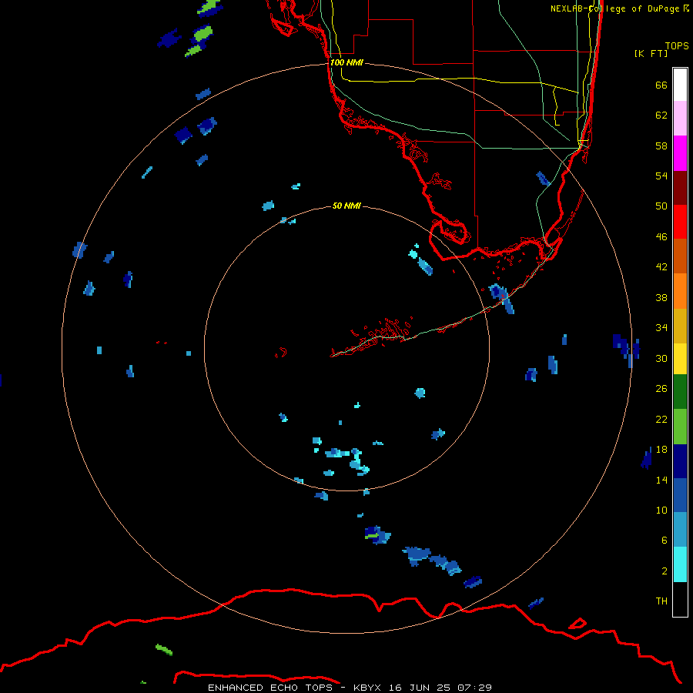The width and height of the screenshot is (693, 693).
Task: Click the '16 JUN 25' date text
Action: tap(420, 688)
